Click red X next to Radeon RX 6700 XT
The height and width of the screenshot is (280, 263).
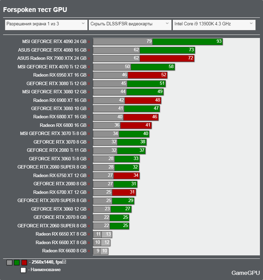click(x=89, y=192)
